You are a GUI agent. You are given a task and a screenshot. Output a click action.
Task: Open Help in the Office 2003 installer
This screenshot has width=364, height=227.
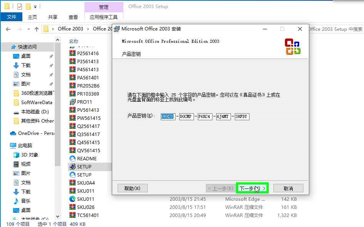pos(133,188)
